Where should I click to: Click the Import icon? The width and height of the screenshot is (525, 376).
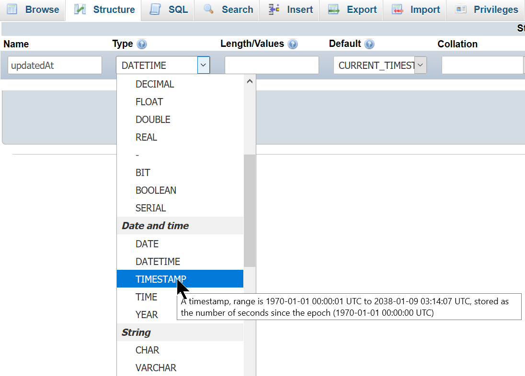coord(397,10)
